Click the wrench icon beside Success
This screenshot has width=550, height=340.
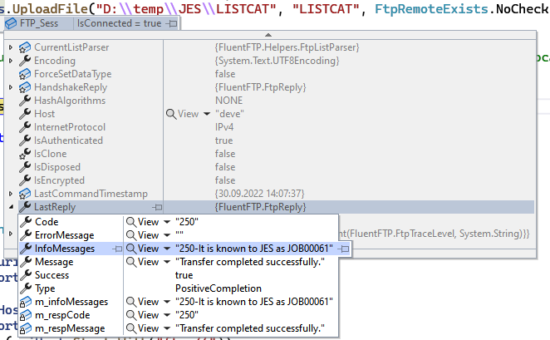pos(25,275)
